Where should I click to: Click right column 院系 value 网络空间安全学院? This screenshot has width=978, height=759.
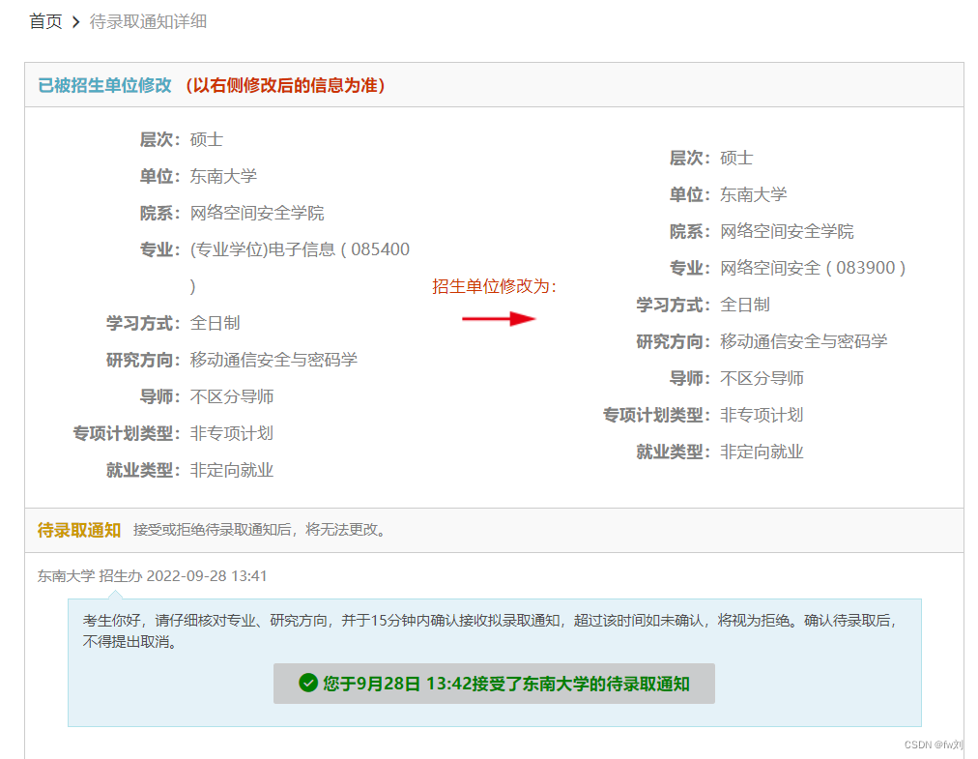point(787,232)
